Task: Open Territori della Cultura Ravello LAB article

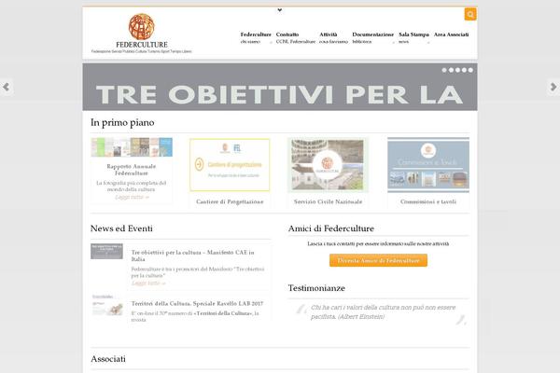Action: point(197,304)
